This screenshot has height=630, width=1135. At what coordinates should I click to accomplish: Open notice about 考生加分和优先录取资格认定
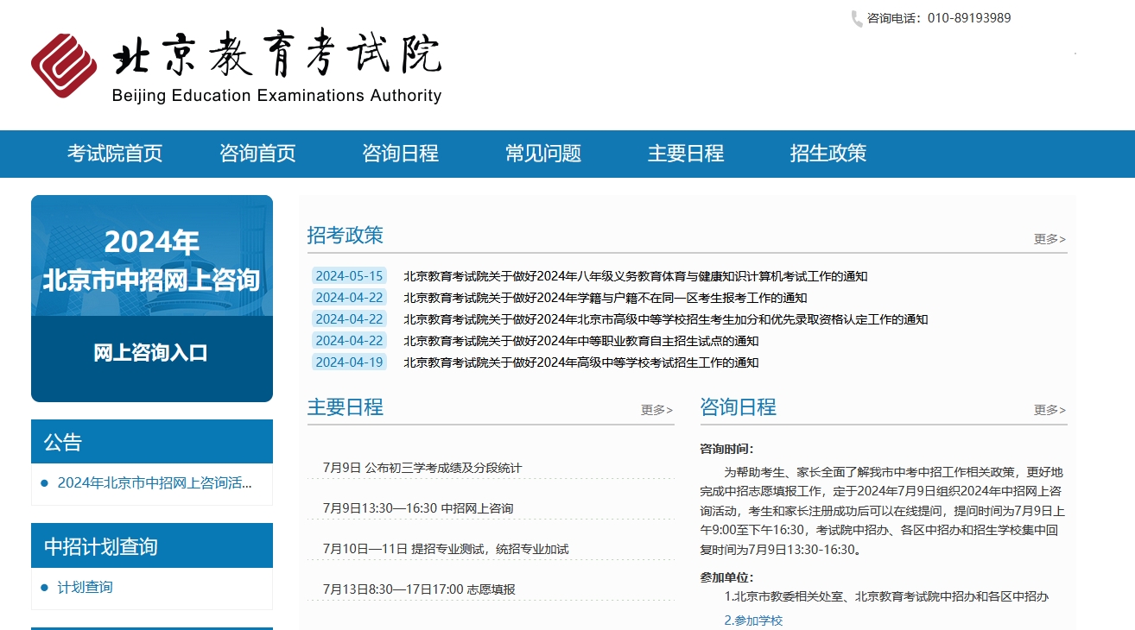coord(665,319)
